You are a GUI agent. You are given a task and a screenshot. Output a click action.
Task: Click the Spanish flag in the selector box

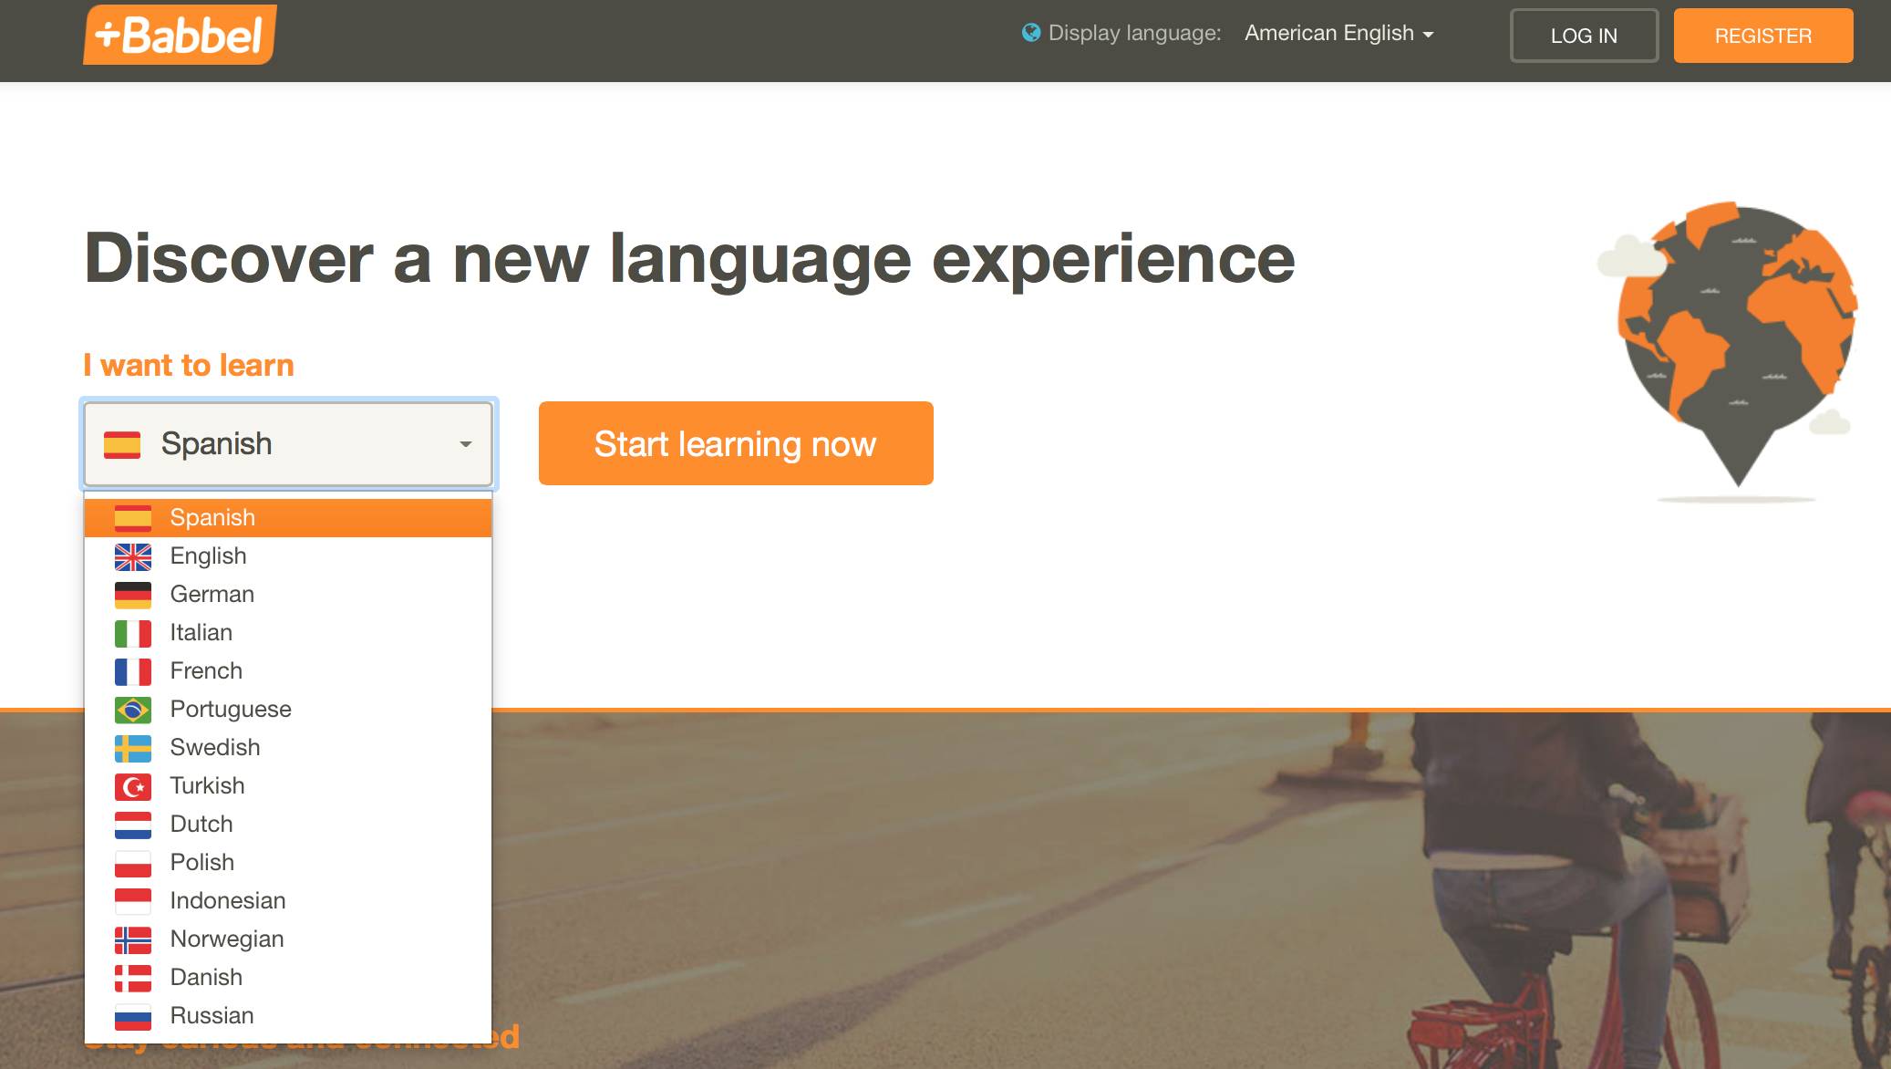pyautogui.click(x=122, y=444)
